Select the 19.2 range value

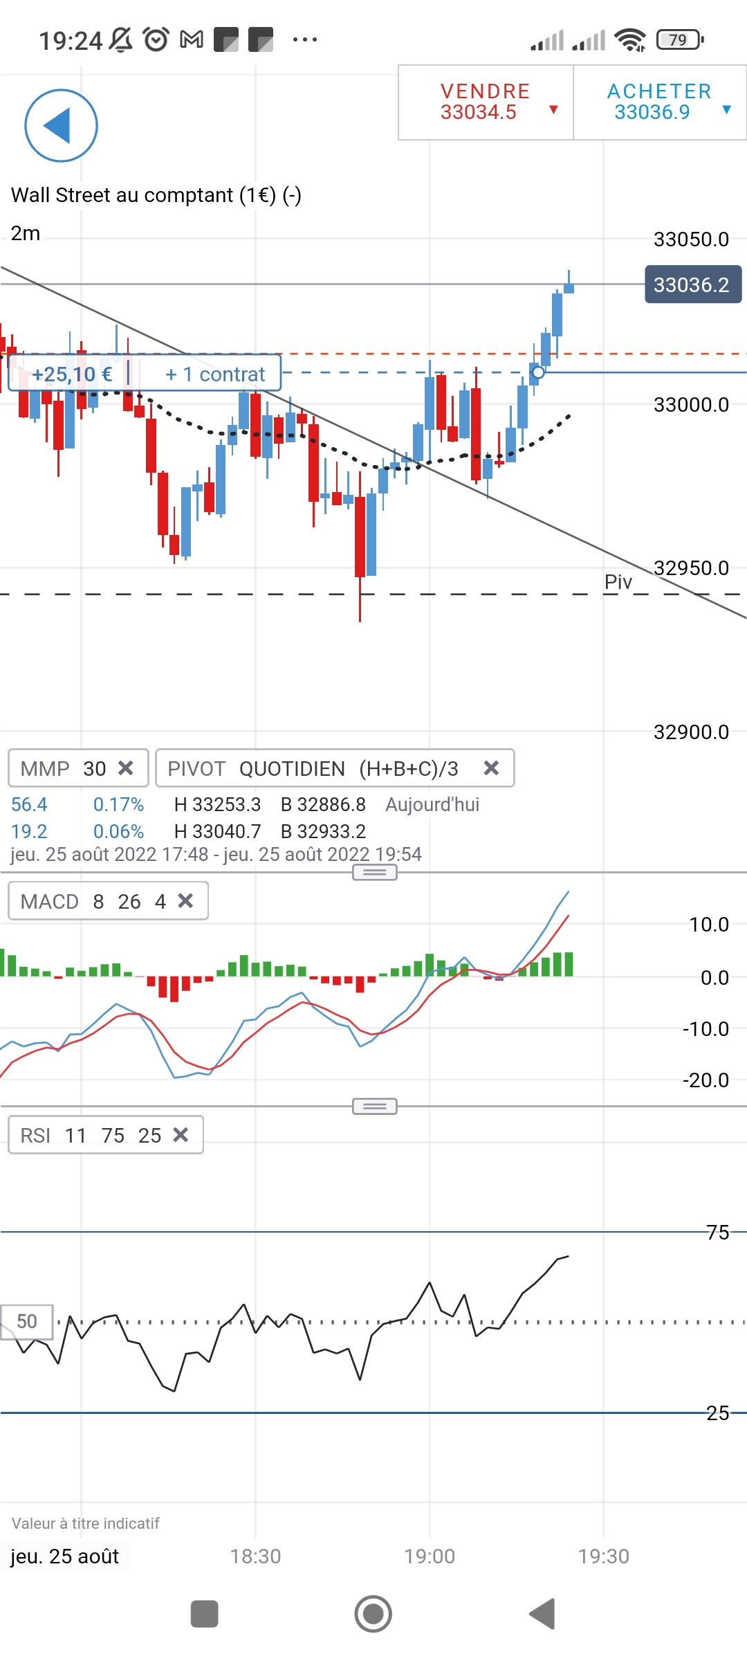29,831
